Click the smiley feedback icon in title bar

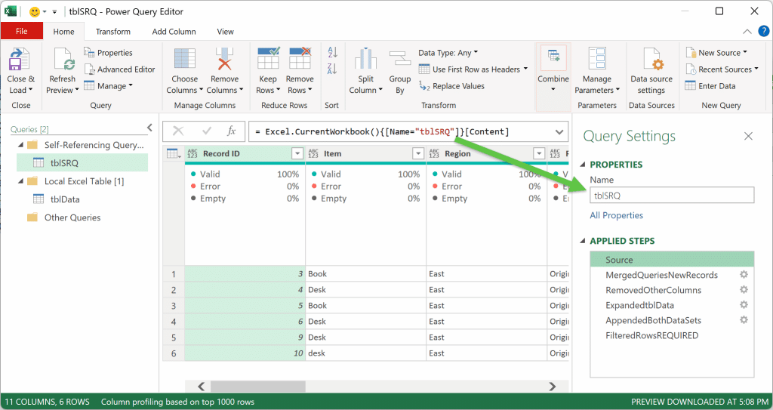tap(35, 11)
